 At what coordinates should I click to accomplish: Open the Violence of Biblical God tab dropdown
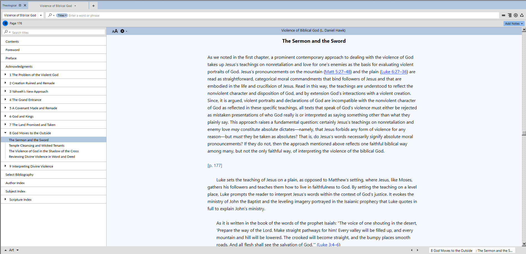click(x=75, y=6)
